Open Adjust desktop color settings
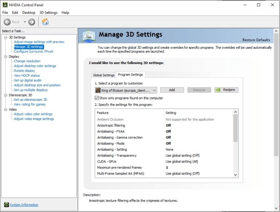 coord(35,66)
